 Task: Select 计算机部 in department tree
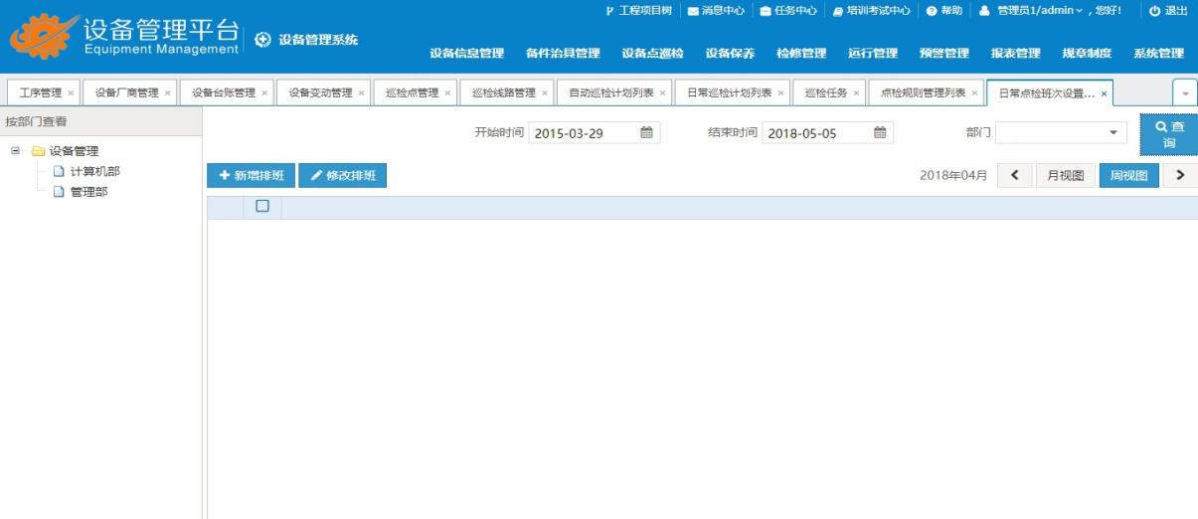click(94, 171)
